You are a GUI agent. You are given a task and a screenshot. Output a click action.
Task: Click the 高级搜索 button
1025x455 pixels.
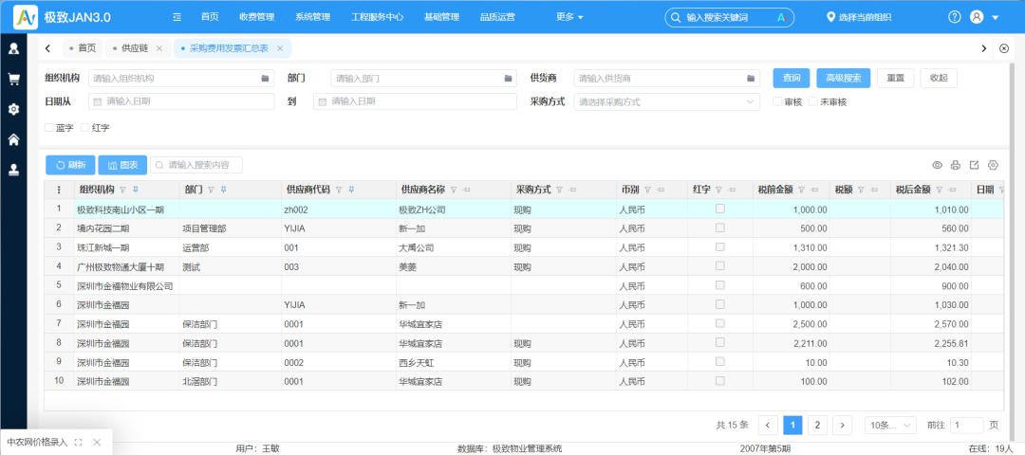[x=844, y=78]
